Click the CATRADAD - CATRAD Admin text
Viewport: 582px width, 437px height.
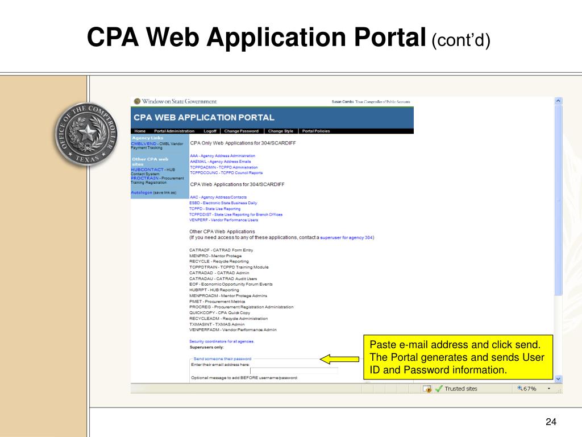(219, 273)
